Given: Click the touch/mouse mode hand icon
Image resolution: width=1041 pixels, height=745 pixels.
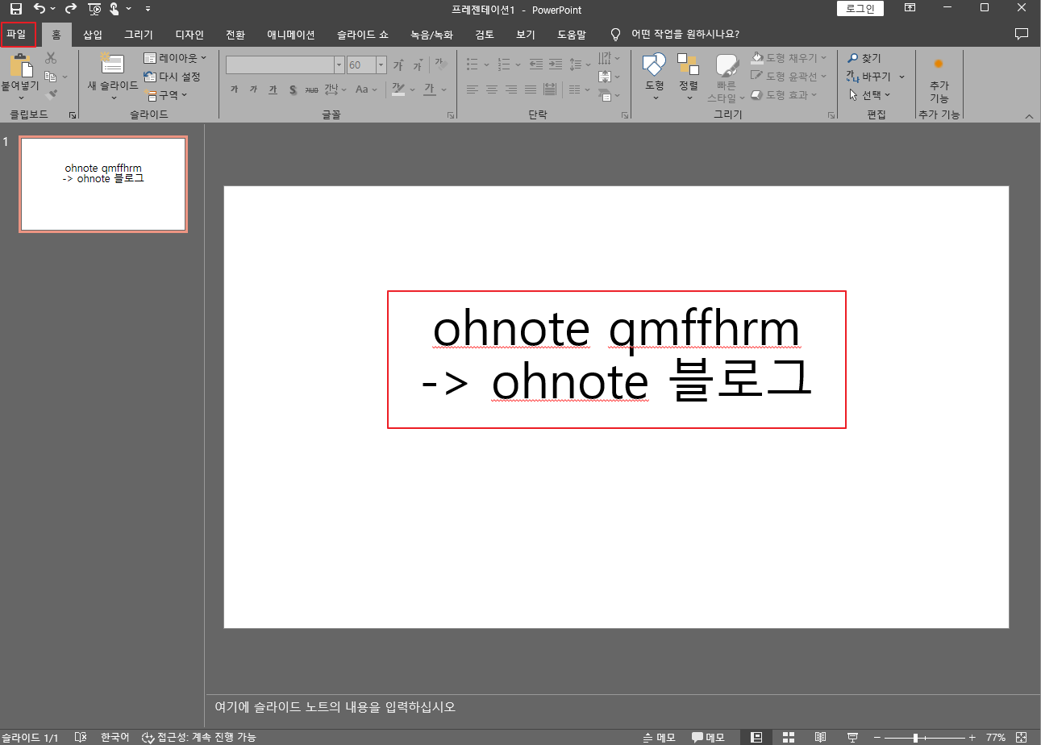Looking at the screenshot, I should (x=115, y=9).
